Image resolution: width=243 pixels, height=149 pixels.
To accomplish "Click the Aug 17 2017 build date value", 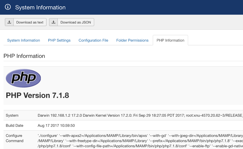I will pyautogui.click(x=56, y=126).
